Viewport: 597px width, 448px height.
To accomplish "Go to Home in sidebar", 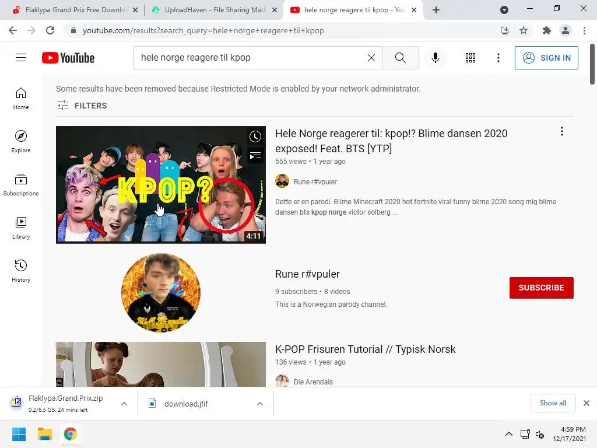I will pos(21,99).
